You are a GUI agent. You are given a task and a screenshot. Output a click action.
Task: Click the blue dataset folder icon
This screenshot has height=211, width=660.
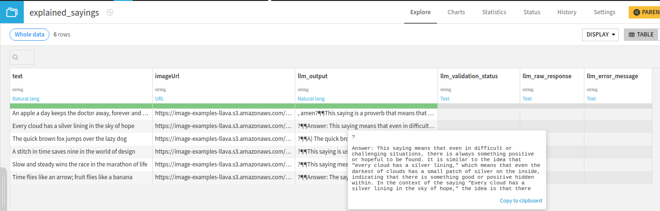click(x=11, y=12)
